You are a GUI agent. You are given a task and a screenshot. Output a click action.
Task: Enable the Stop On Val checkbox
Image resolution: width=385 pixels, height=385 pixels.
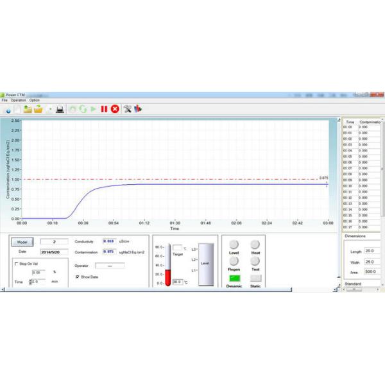click(x=16, y=263)
